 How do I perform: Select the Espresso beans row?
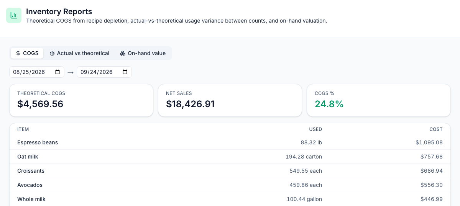click(230, 142)
